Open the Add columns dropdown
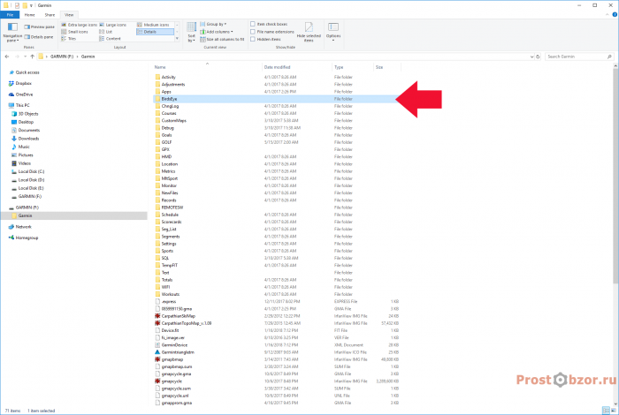The width and height of the screenshot is (619, 415). pyautogui.click(x=217, y=32)
